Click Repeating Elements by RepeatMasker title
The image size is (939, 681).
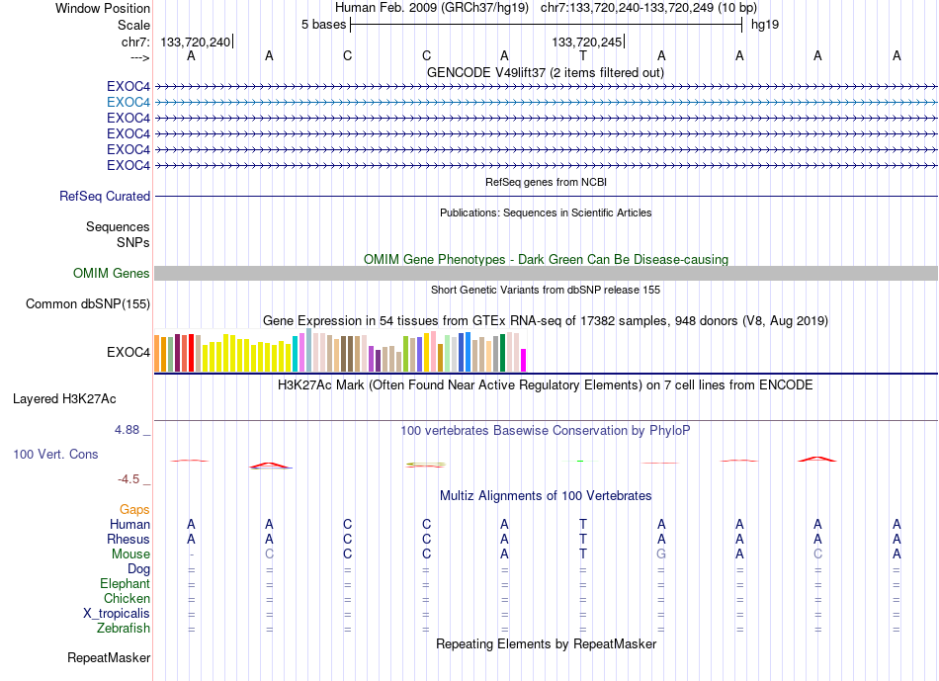point(546,643)
